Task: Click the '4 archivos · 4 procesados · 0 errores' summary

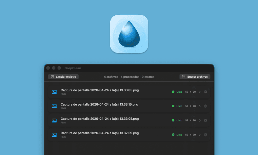Action: coord(129,77)
